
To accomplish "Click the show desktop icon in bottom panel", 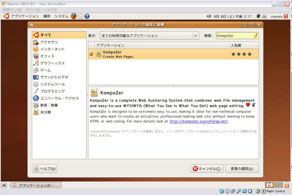I will click(x=4, y=185).
